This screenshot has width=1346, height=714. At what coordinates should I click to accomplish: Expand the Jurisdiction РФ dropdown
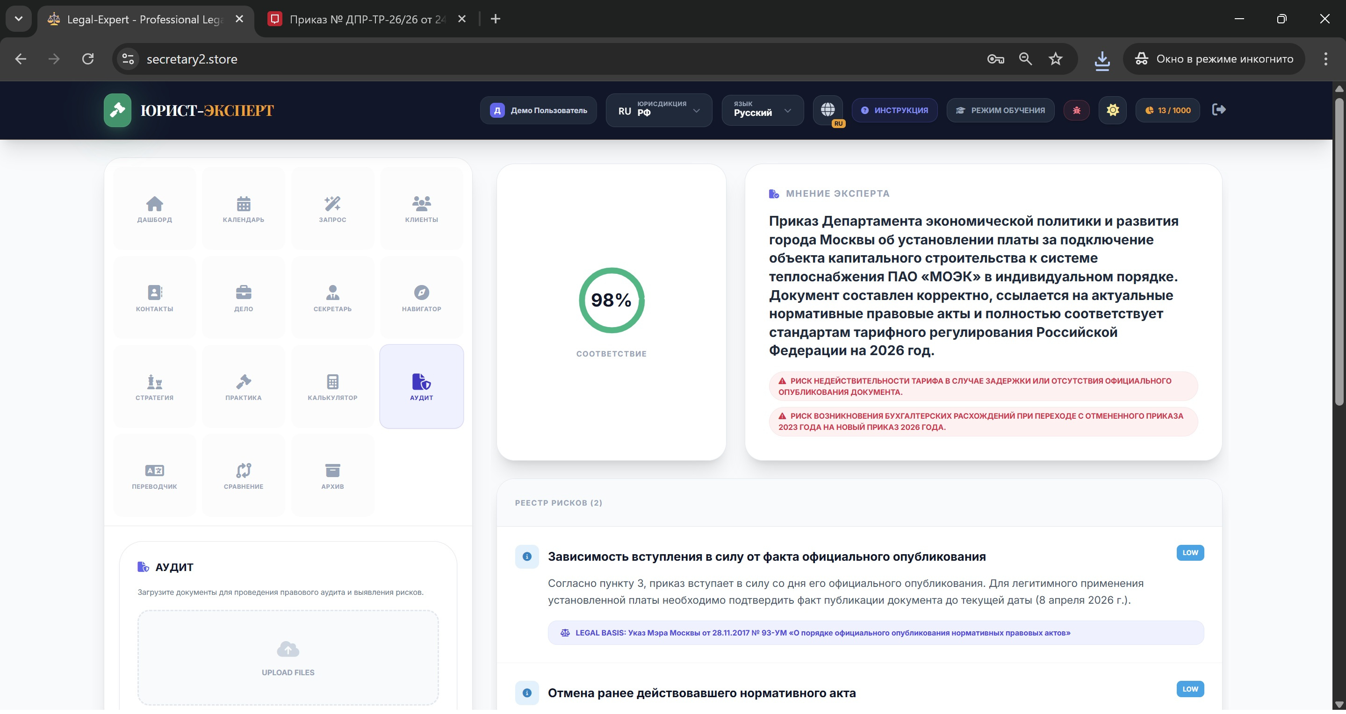tap(658, 110)
